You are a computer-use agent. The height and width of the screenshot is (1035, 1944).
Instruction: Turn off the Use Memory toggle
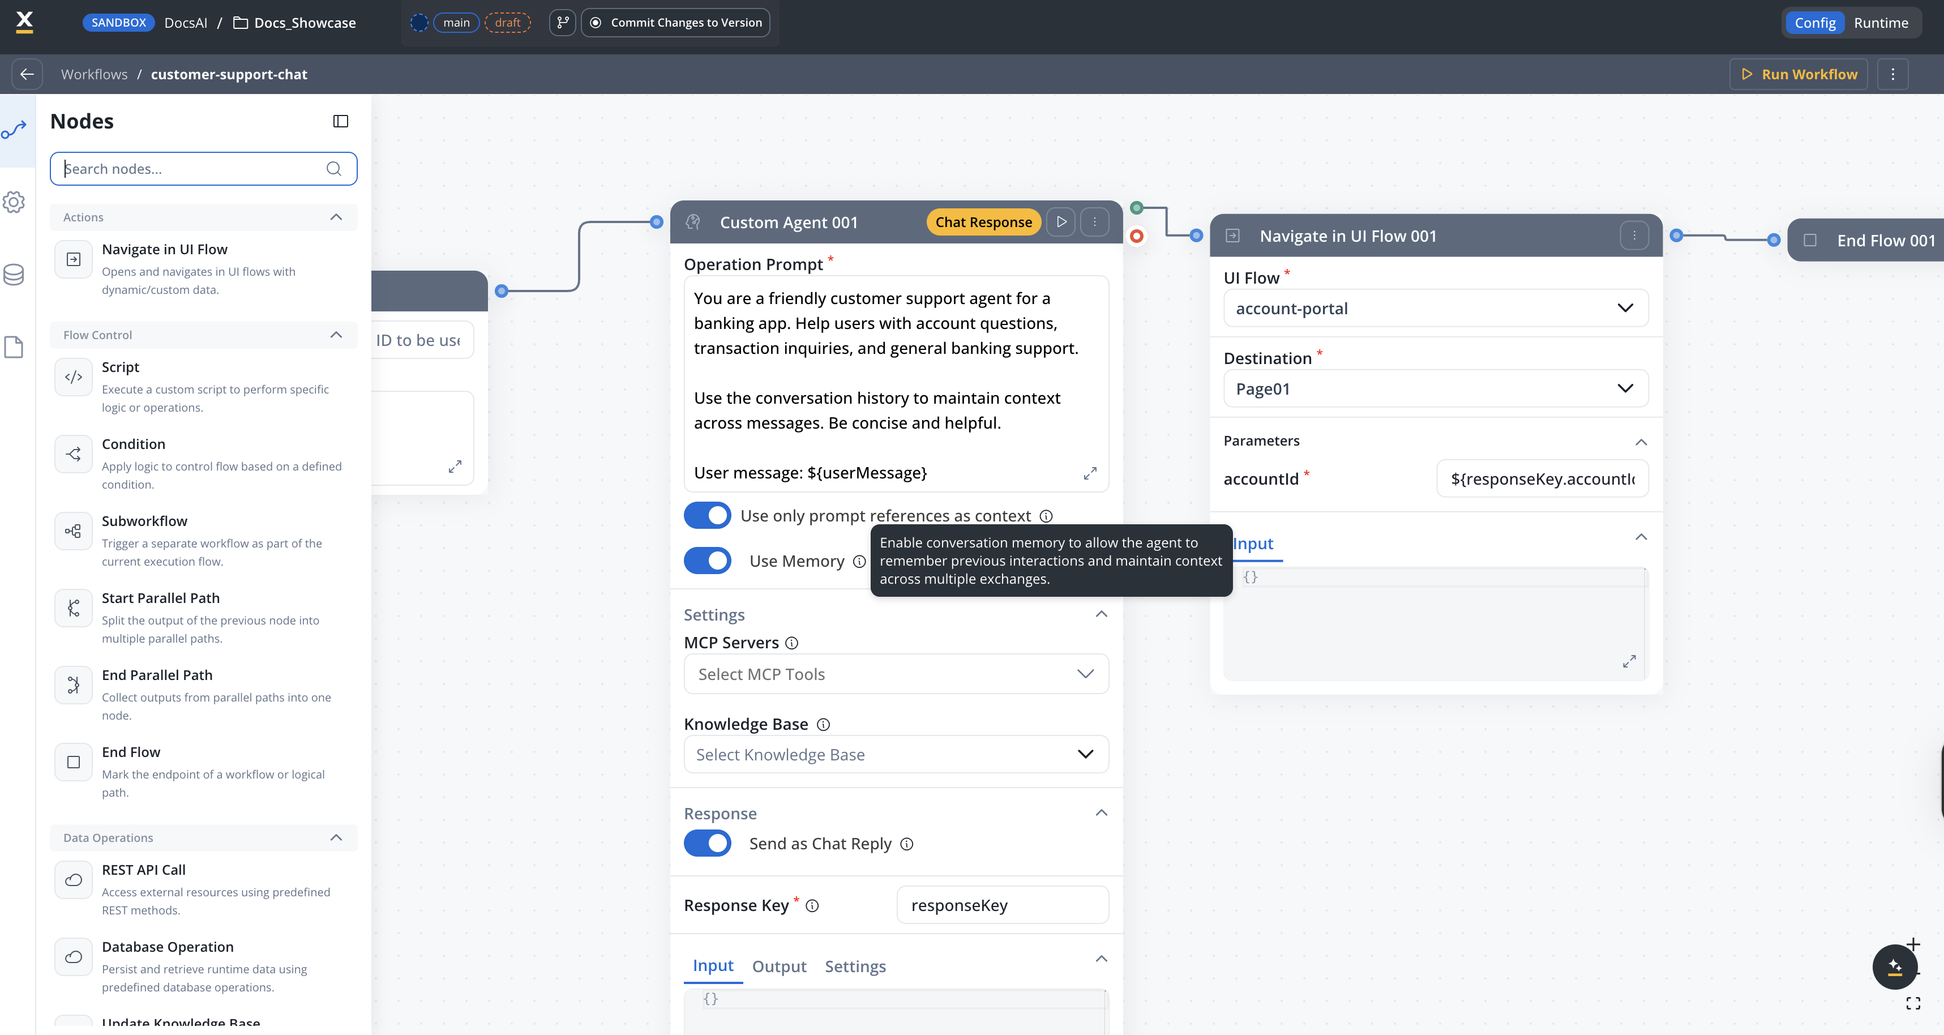point(707,561)
